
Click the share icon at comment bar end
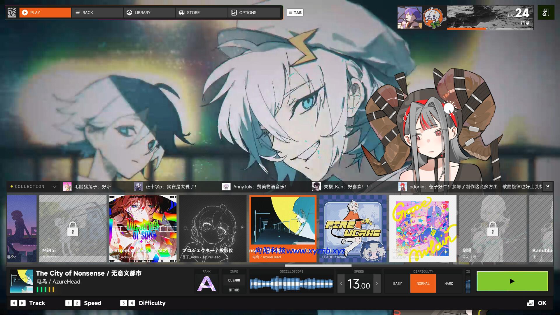coord(547,187)
